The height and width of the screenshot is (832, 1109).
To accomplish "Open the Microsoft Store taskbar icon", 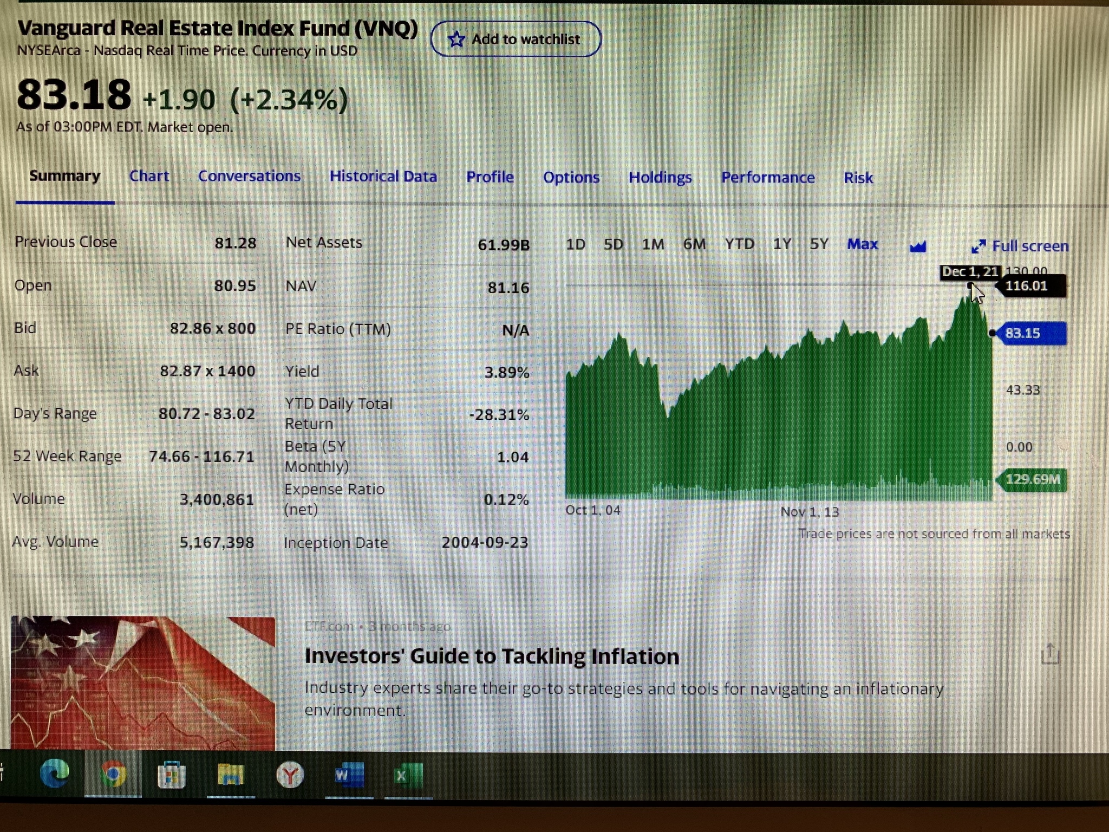I will click(x=172, y=775).
